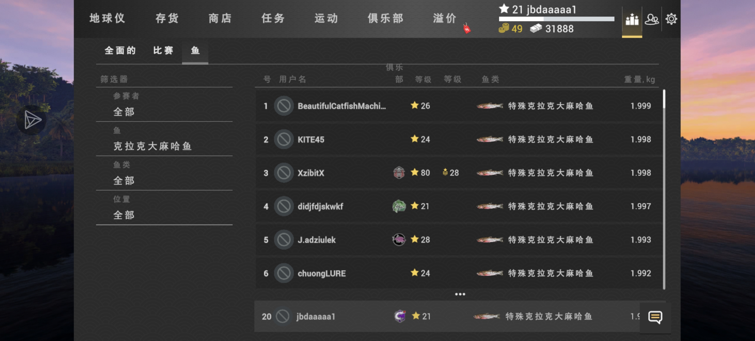Open the settings gear icon
The height and width of the screenshot is (341, 755).
[x=671, y=19]
